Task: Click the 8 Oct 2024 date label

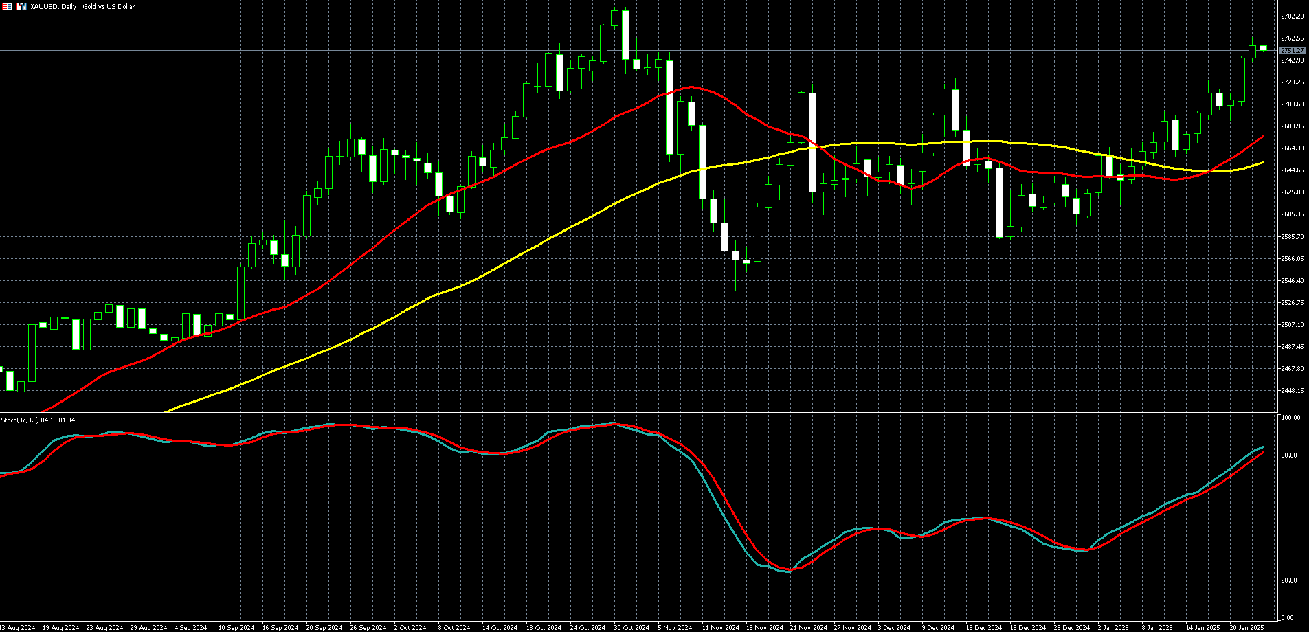Action: [454, 628]
